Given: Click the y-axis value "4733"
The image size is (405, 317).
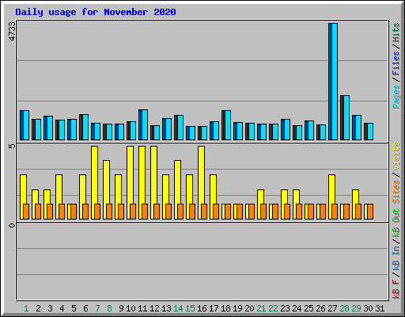Looking at the screenshot, I should (x=12, y=31).
